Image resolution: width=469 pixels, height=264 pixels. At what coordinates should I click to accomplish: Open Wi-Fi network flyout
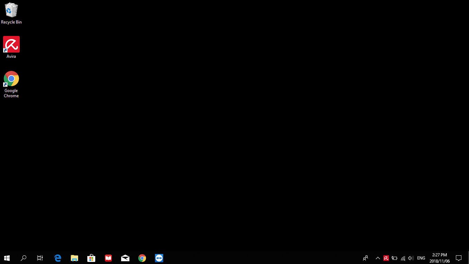[x=403, y=258]
